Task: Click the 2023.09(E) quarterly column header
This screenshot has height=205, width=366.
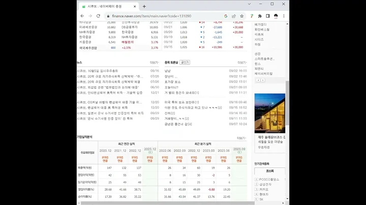Action: (239, 150)
